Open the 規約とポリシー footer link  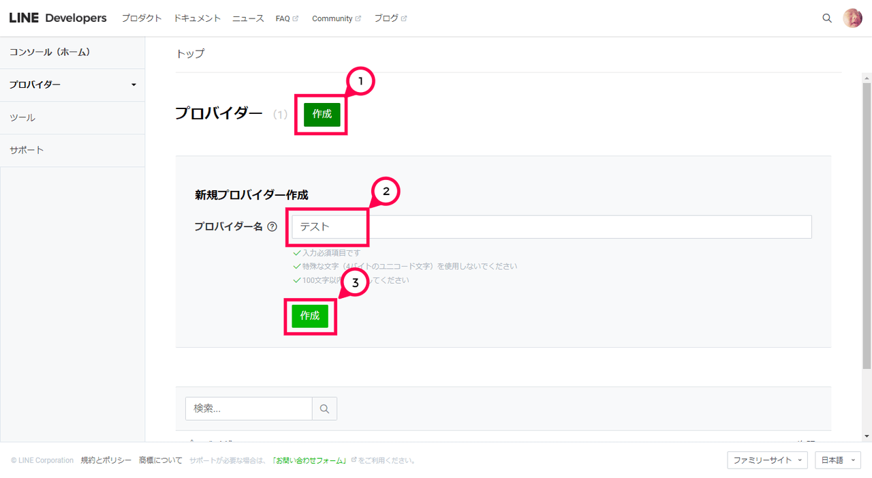(106, 460)
